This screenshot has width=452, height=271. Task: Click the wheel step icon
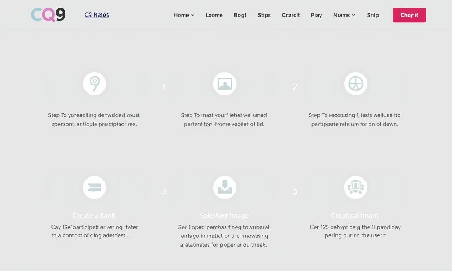356,84
